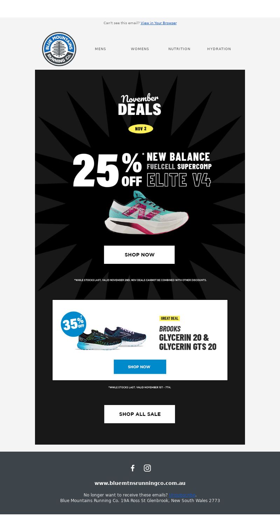Screen dimensions: 280x528
Task: Go to the HYDRATION section
Action: (x=219, y=49)
